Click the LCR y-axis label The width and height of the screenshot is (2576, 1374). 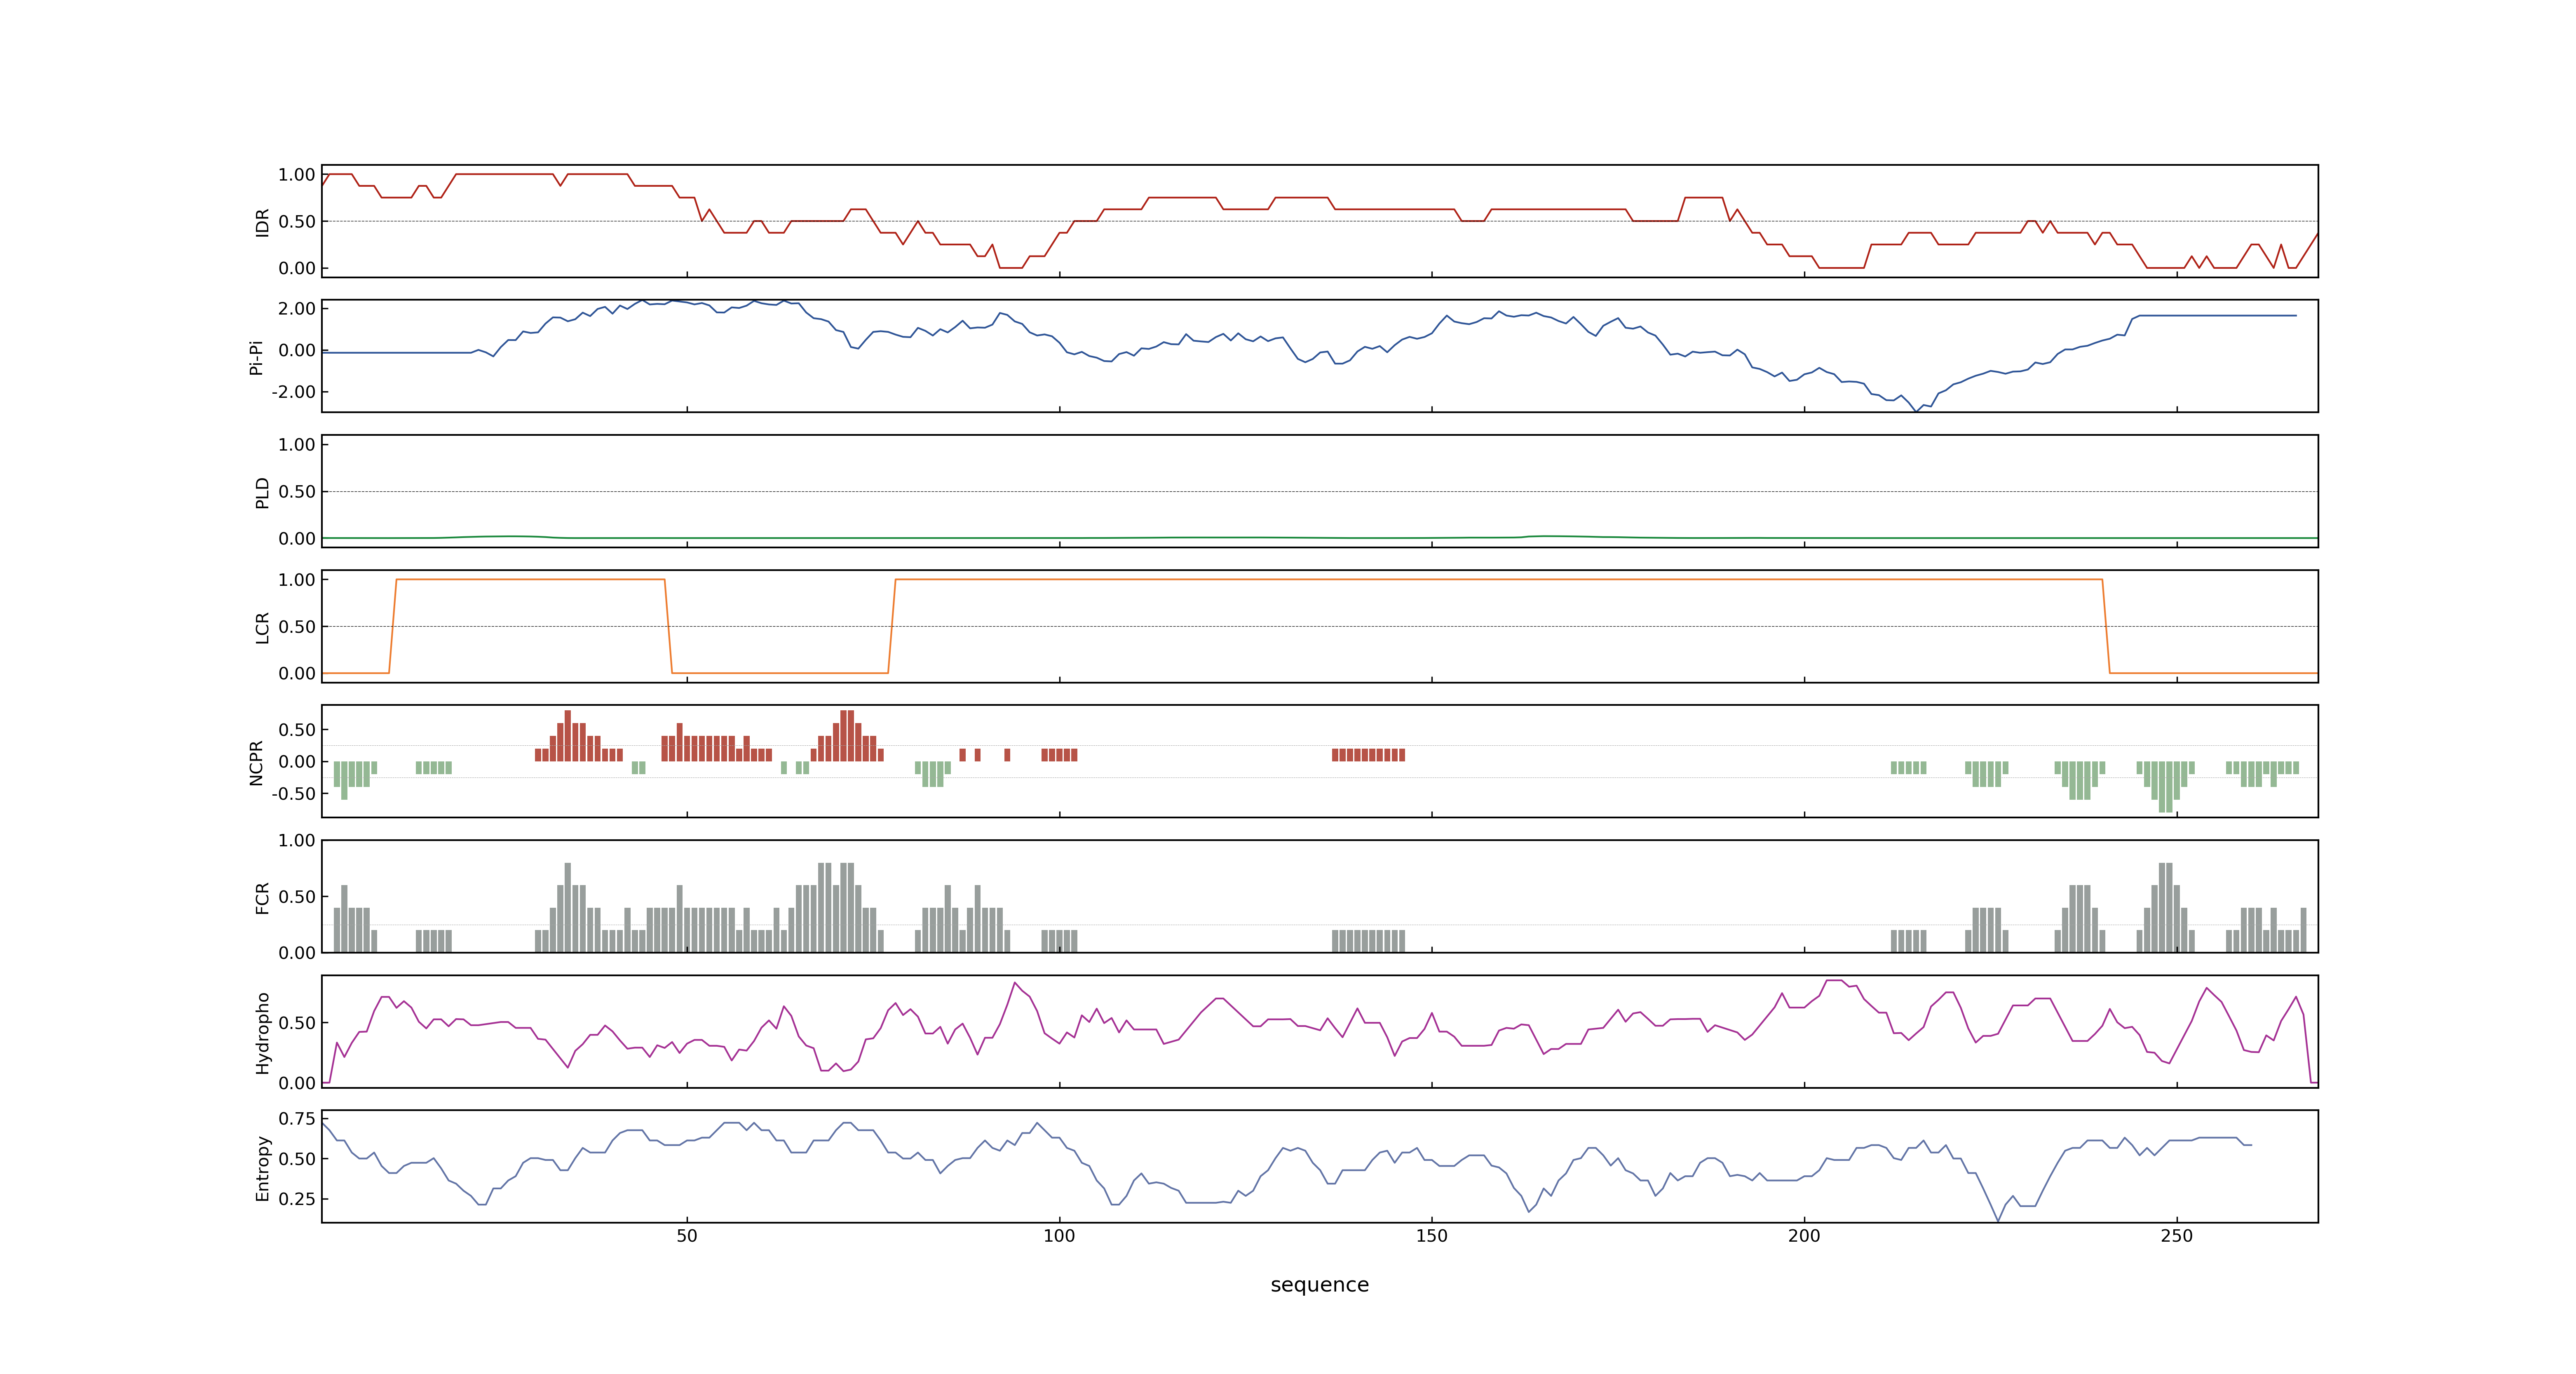click(x=262, y=627)
